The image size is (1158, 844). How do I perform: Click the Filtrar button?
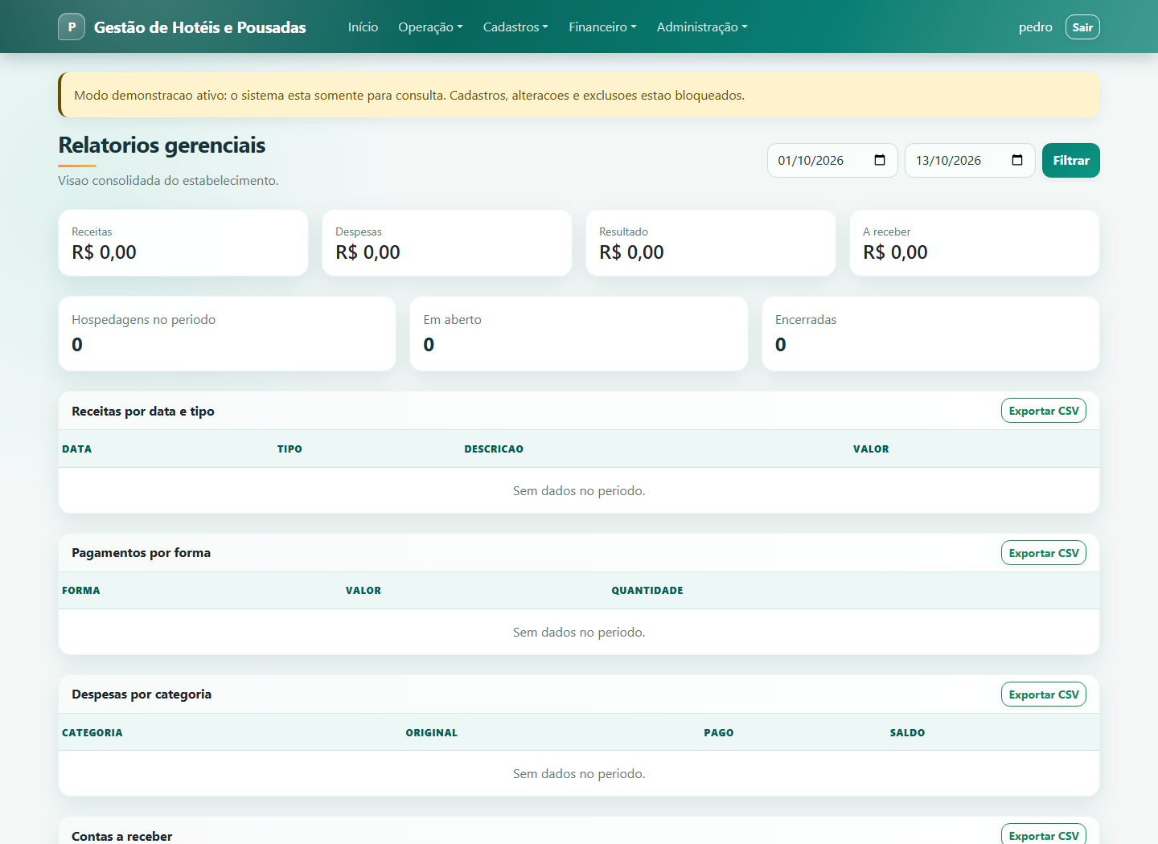(1070, 160)
